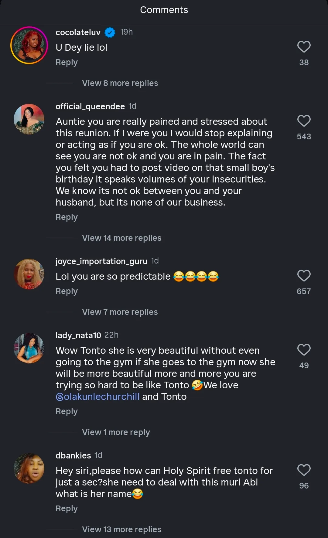Expand 8 more replies under cocolateluv

[120, 83]
